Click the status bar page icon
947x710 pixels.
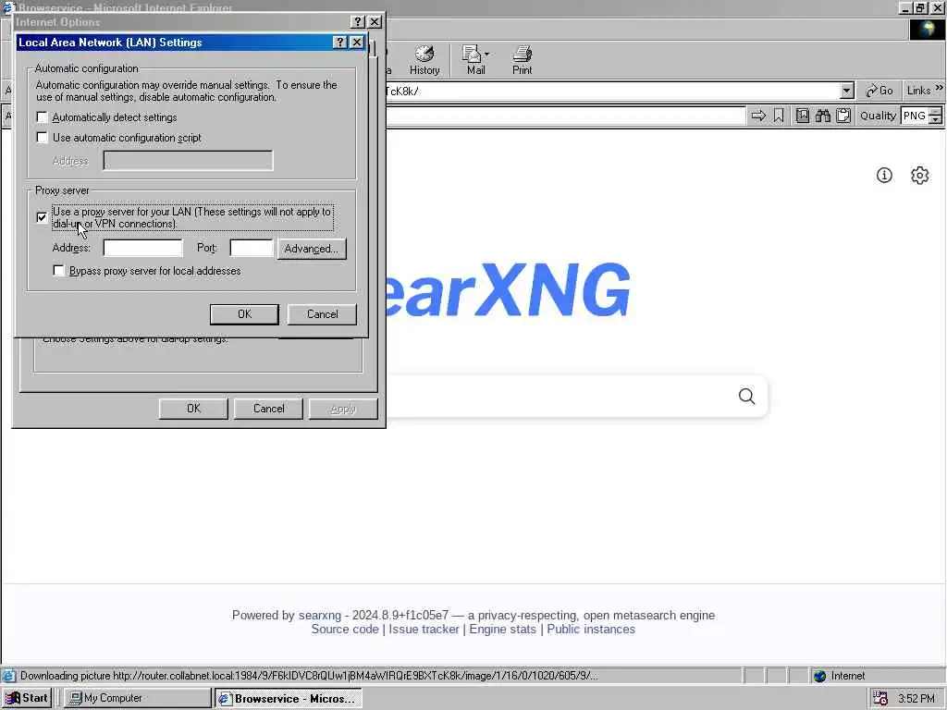point(8,676)
